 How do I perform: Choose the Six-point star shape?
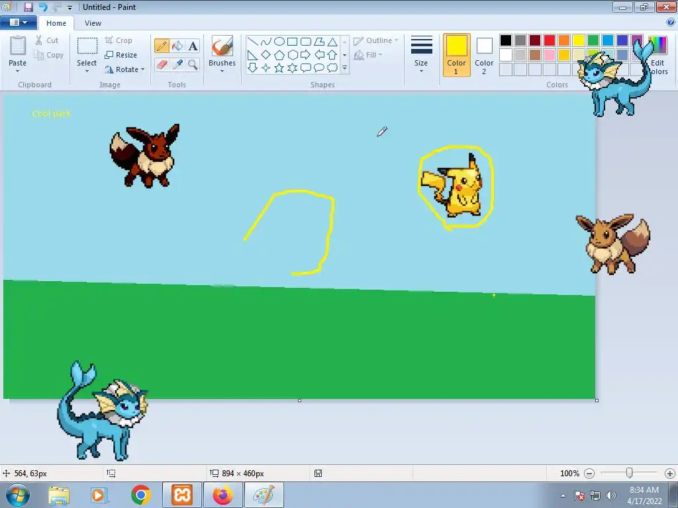click(x=292, y=68)
